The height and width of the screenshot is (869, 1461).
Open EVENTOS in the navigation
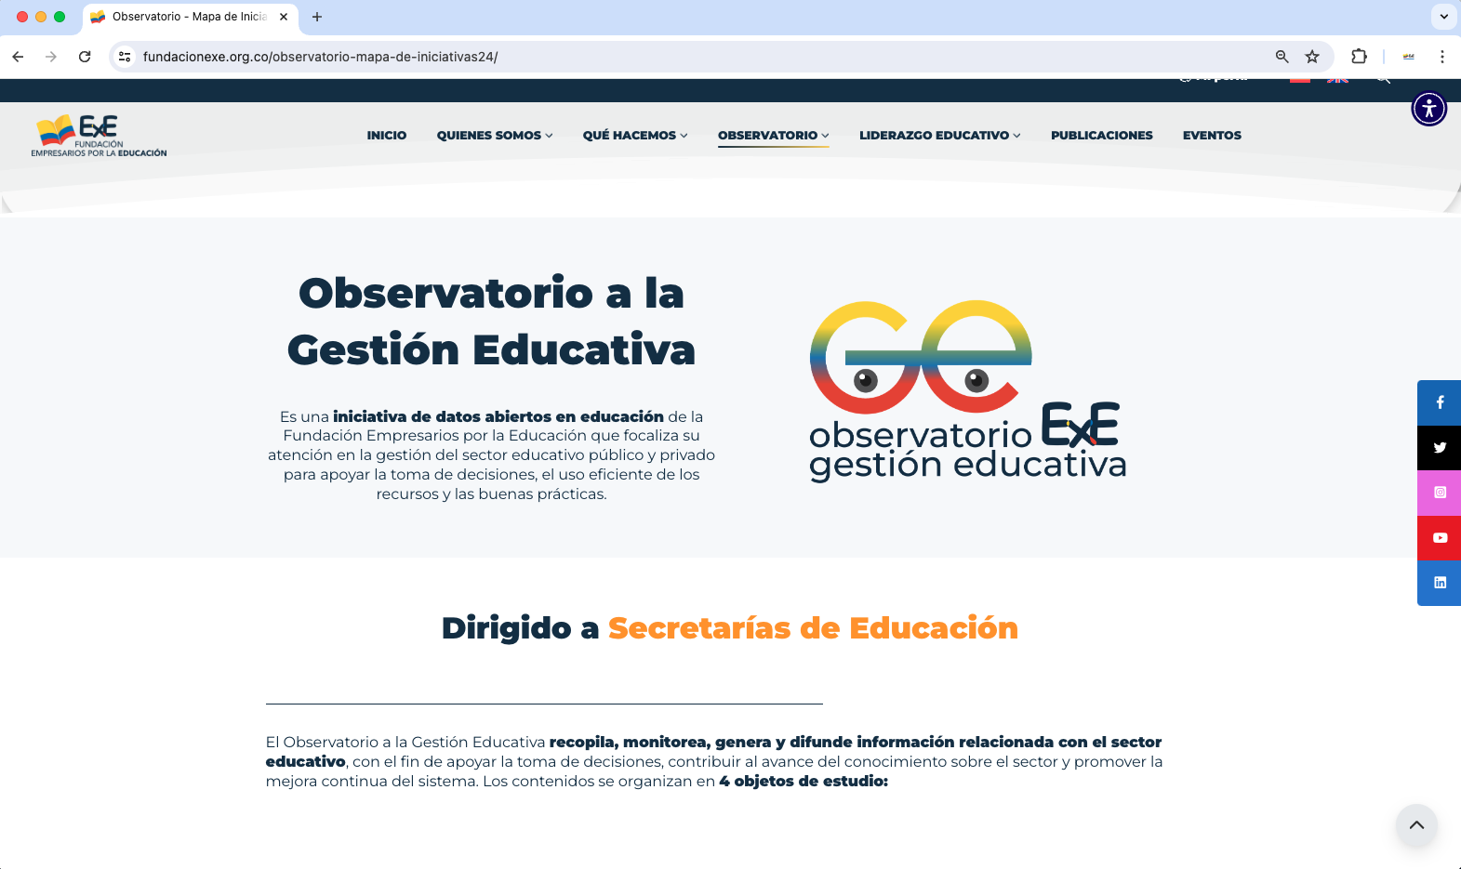pyautogui.click(x=1212, y=136)
